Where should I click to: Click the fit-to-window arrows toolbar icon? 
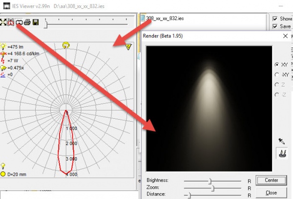click(3, 22)
